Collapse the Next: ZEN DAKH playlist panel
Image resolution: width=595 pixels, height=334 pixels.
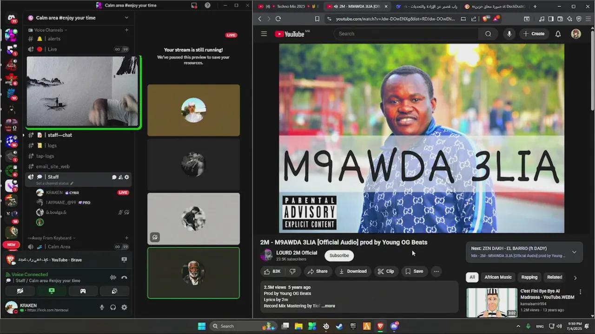[574, 251]
